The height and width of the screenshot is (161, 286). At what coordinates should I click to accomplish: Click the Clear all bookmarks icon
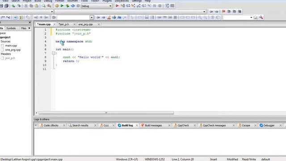(240, 12)
